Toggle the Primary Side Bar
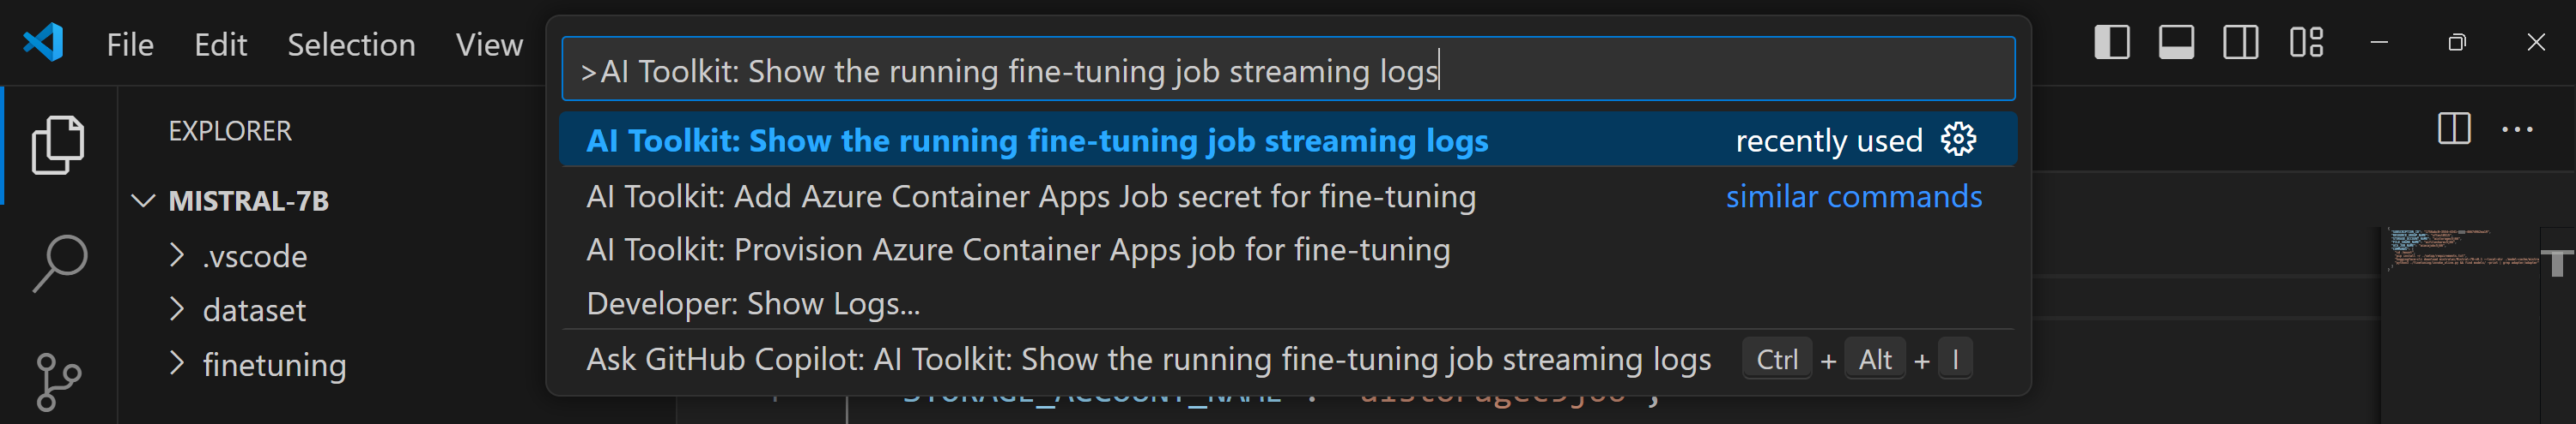 (x=2111, y=43)
